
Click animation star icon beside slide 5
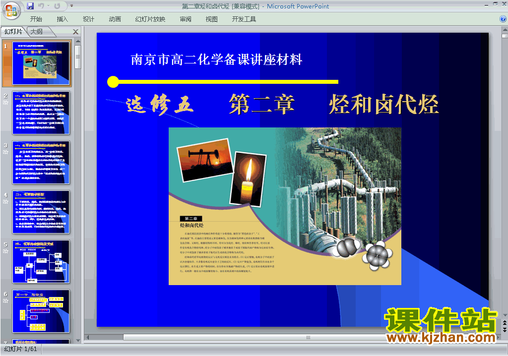(x=5, y=251)
